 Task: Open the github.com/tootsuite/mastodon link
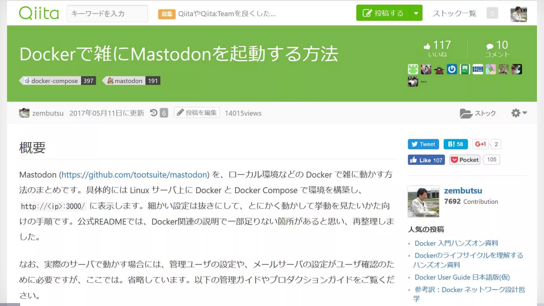tap(134, 175)
